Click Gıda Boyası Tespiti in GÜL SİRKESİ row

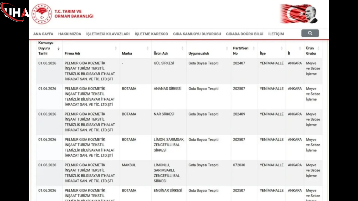coord(203,63)
